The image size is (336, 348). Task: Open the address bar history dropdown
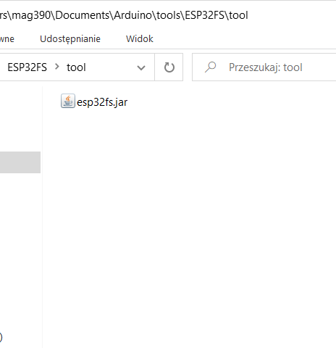click(x=141, y=67)
